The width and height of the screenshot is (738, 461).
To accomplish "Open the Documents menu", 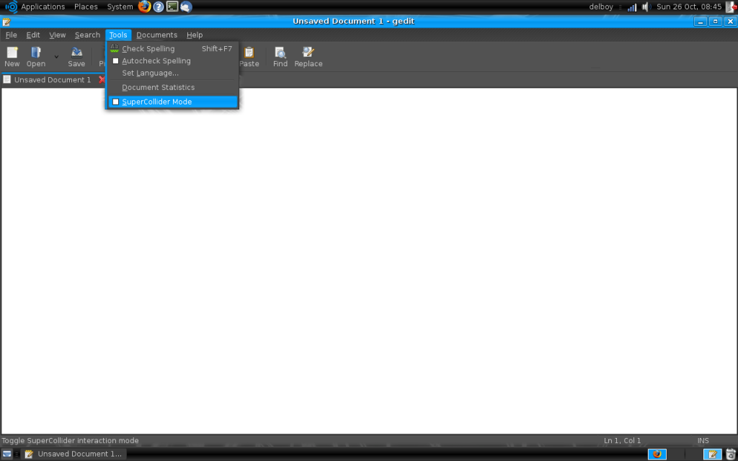I will [x=156, y=35].
